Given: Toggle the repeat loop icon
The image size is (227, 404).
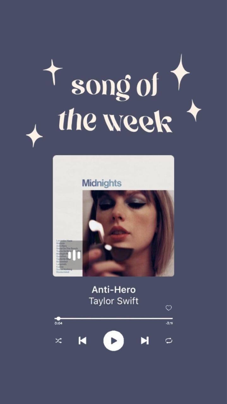Looking at the screenshot, I should 169,341.
